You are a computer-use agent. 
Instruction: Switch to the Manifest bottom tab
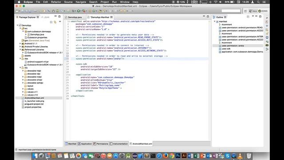[x=71, y=144]
